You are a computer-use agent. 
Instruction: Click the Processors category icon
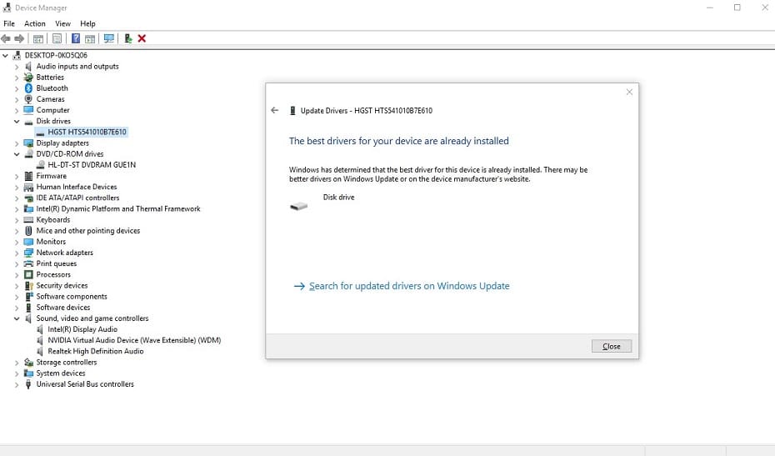click(x=28, y=274)
